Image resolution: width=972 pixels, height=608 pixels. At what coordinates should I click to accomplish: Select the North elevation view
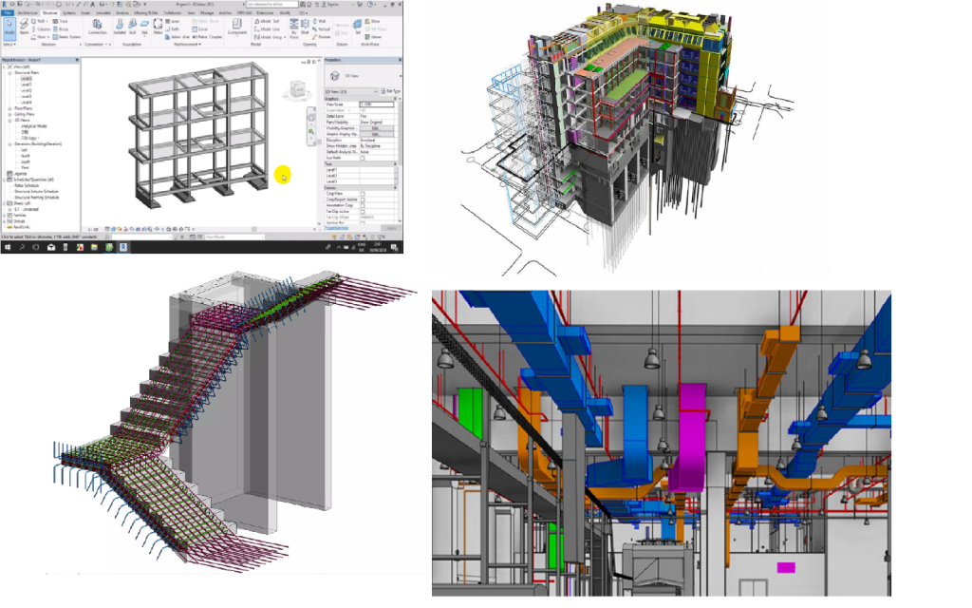[26, 156]
